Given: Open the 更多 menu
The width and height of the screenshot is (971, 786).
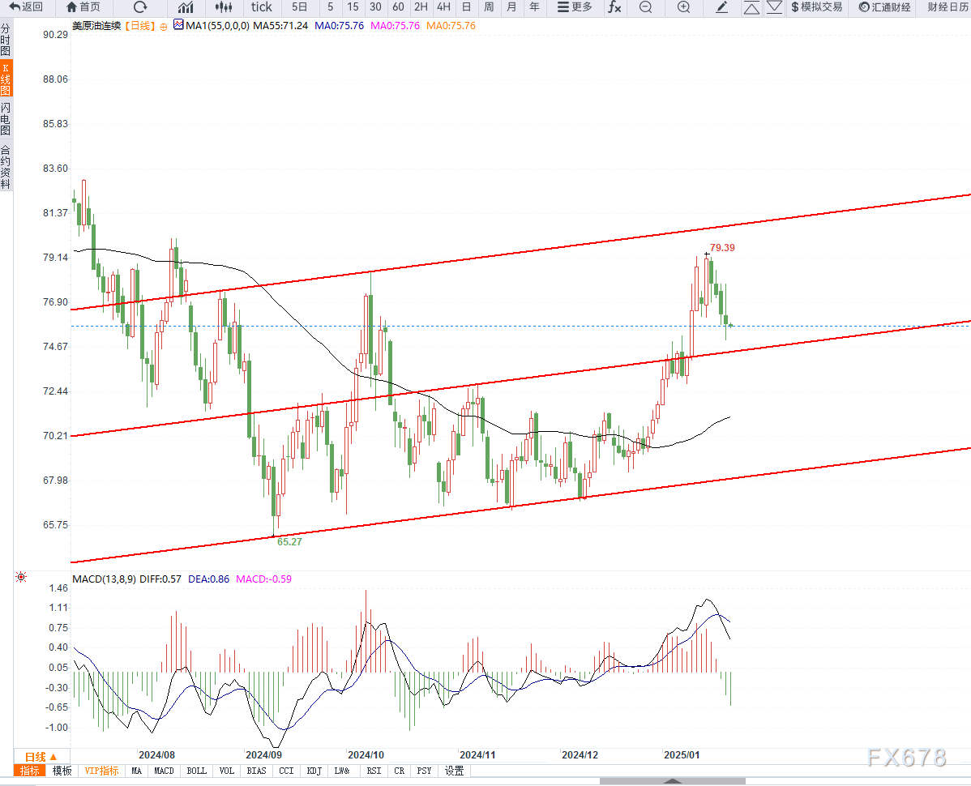Looking at the screenshot, I should pos(575,7).
